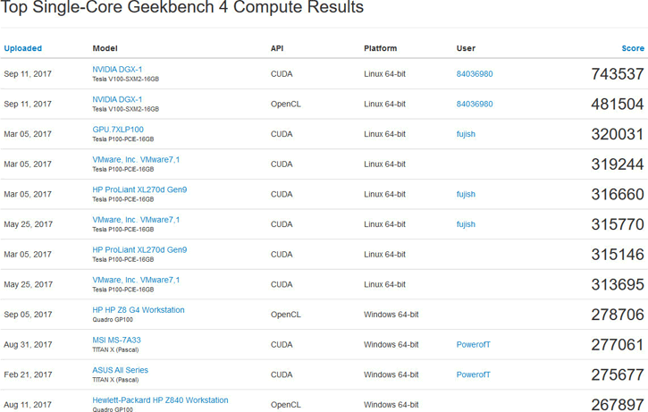This screenshot has width=648, height=412.
Task: View user PowerofT in the MSI MS-7A33 row
Action: [x=473, y=344]
